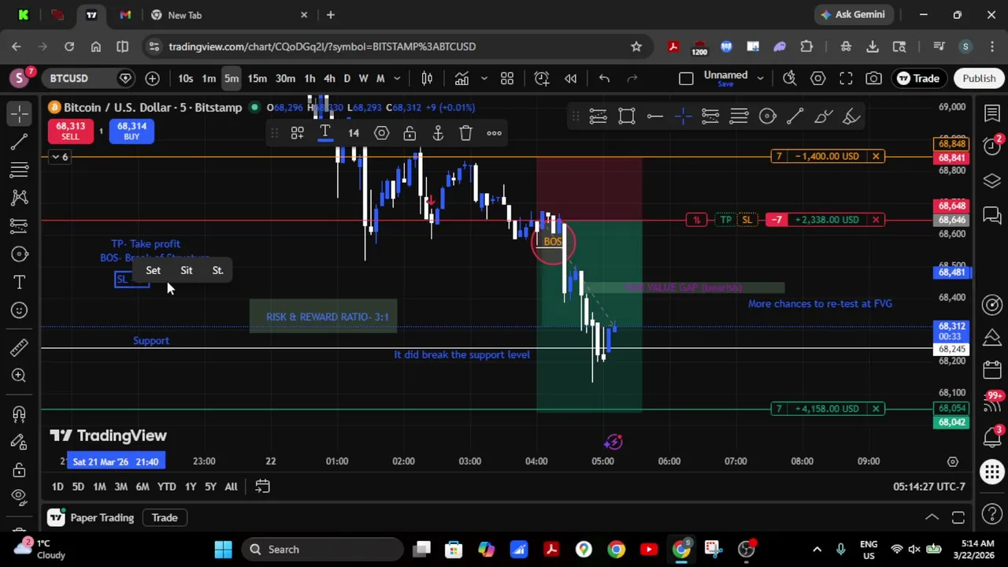The height and width of the screenshot is (567, 1008).
Task: Take a chart snapshot with camera icon
Action: pos(874,78)
